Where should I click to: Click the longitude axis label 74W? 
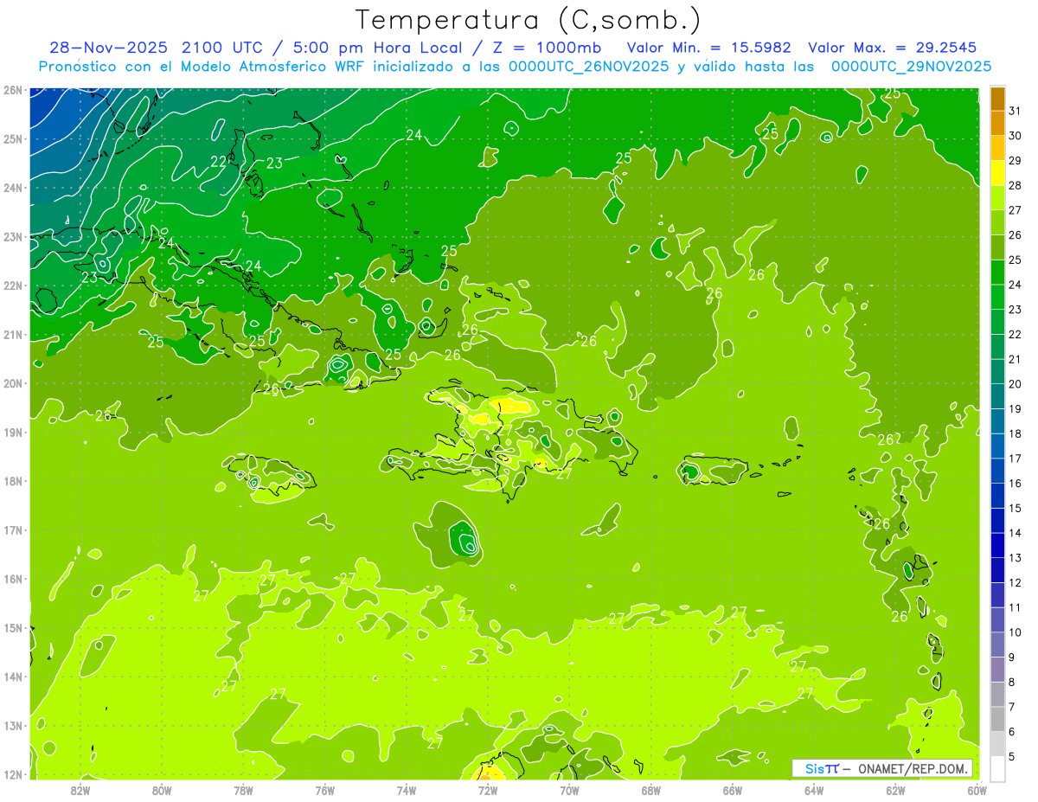pos(407,790)
